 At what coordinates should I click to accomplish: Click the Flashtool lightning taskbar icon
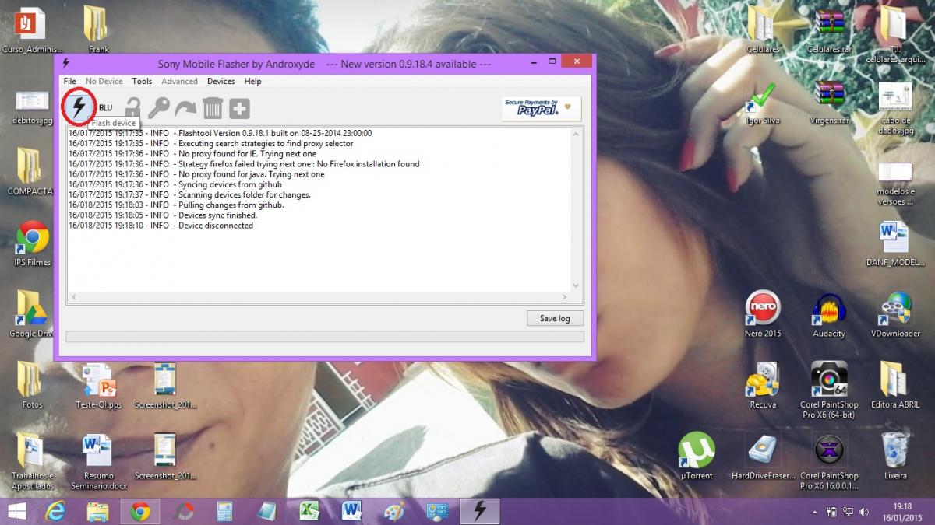(x=480, y=511)
